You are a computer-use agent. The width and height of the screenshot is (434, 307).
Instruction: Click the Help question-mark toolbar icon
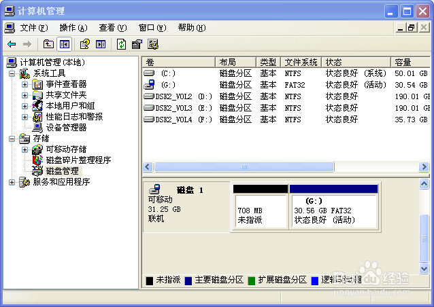[x=85, y=44]
